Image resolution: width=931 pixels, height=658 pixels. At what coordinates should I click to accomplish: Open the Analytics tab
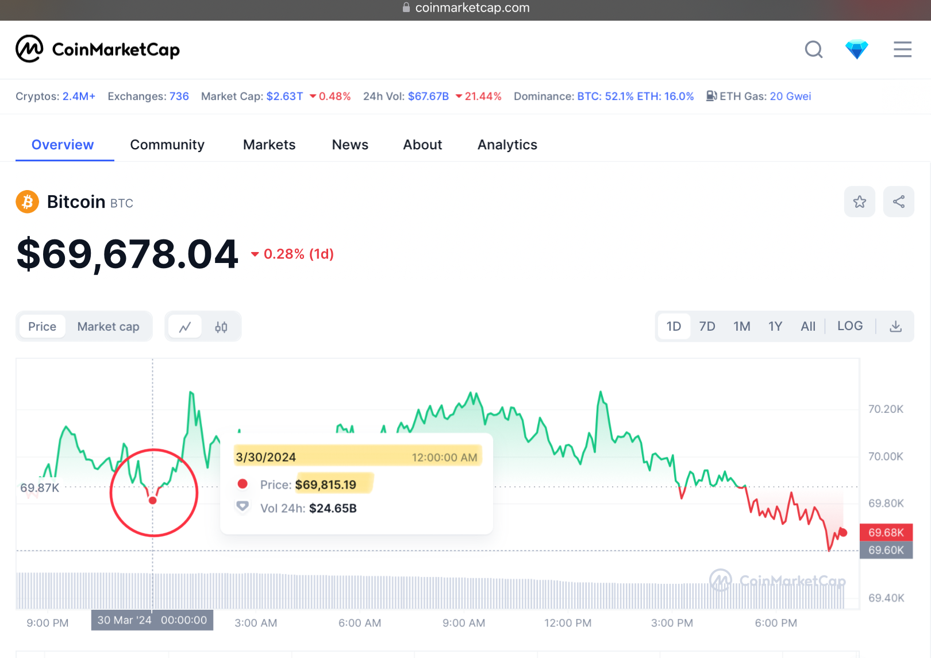point(507,145)
